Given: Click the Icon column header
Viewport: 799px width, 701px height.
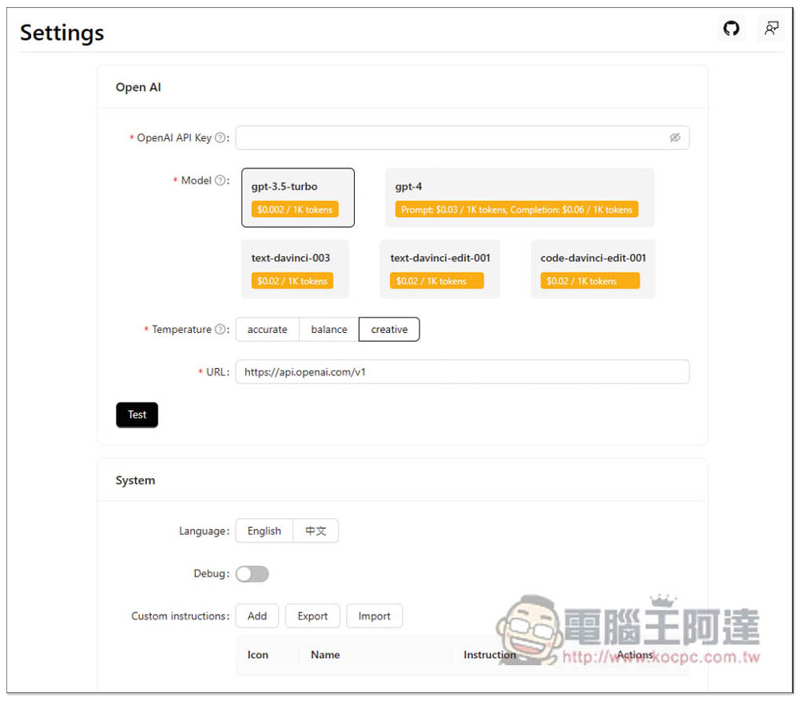Looking at the screenshot, I should (258, 655).
